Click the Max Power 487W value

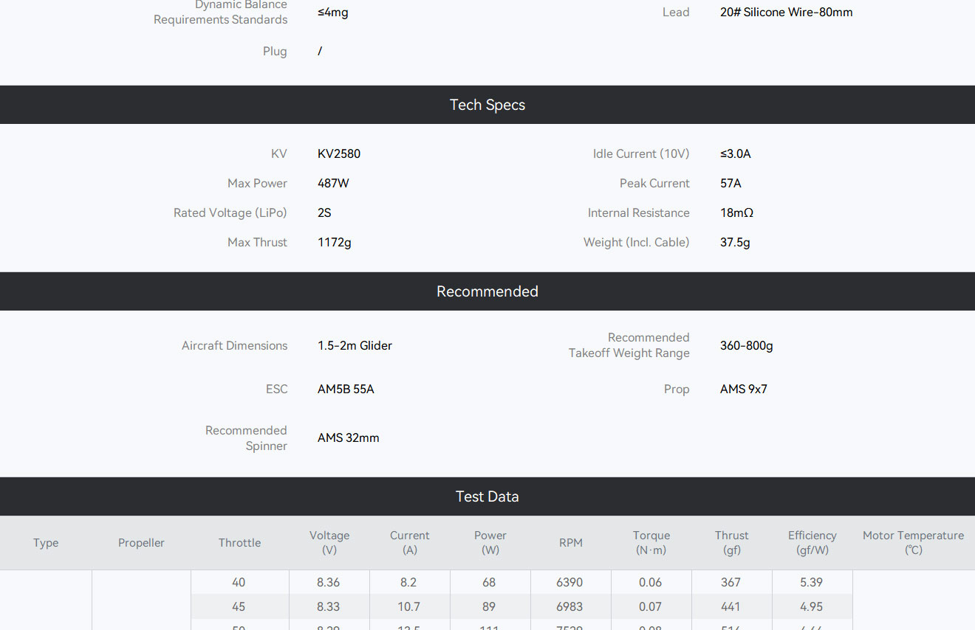click(333, 183)
